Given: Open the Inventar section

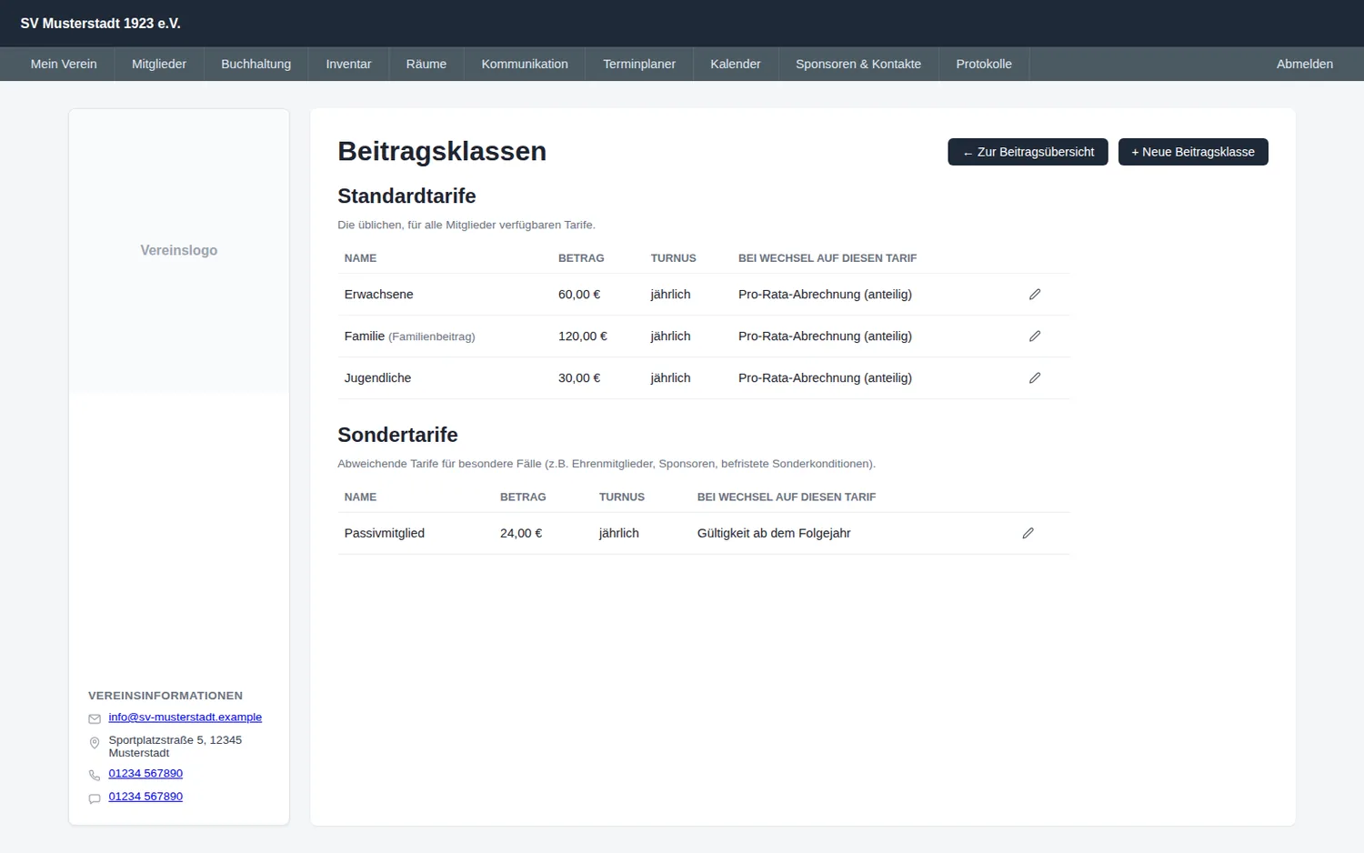Looking at the screenshot, I should click(x=348, y=64).
